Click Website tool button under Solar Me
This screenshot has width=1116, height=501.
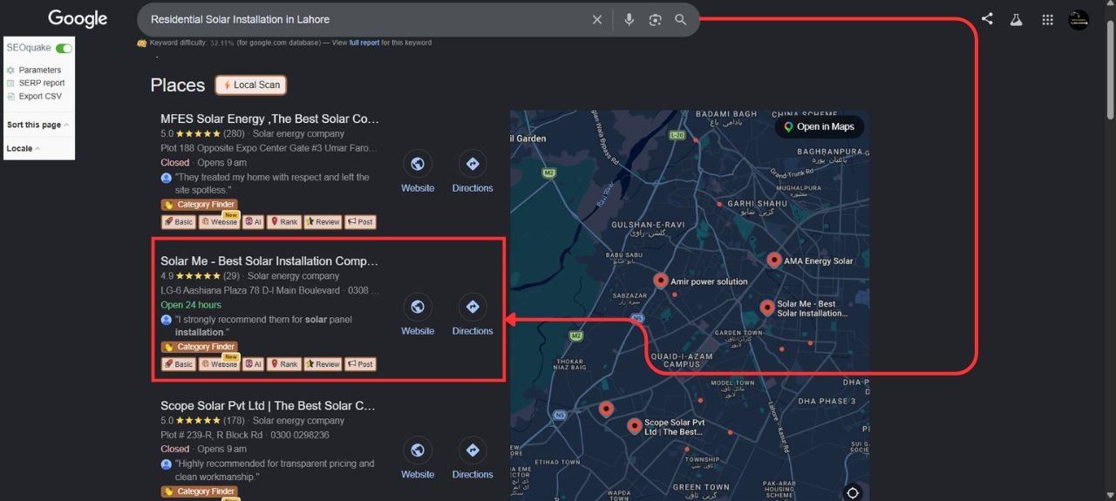219,364
